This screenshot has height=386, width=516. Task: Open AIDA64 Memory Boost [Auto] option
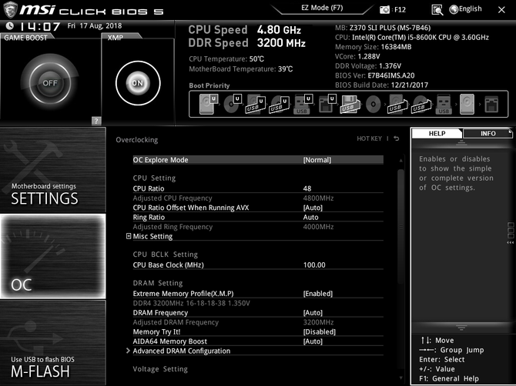click(x=313, y=341)
